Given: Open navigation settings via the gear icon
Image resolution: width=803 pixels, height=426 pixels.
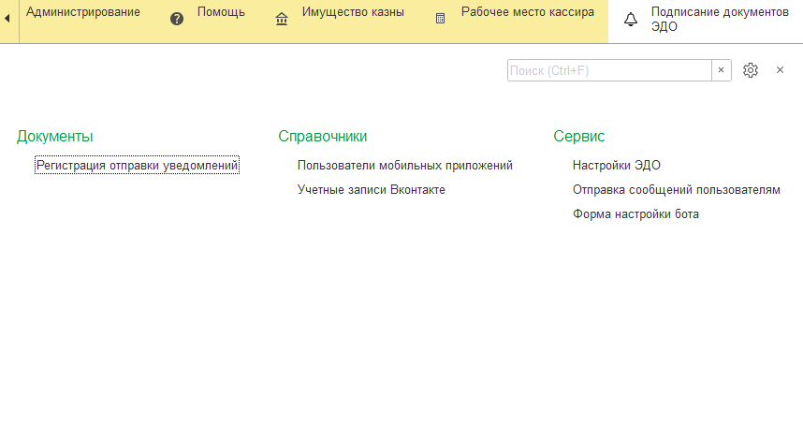Looking at the screenshot, I should click(751, 70).
